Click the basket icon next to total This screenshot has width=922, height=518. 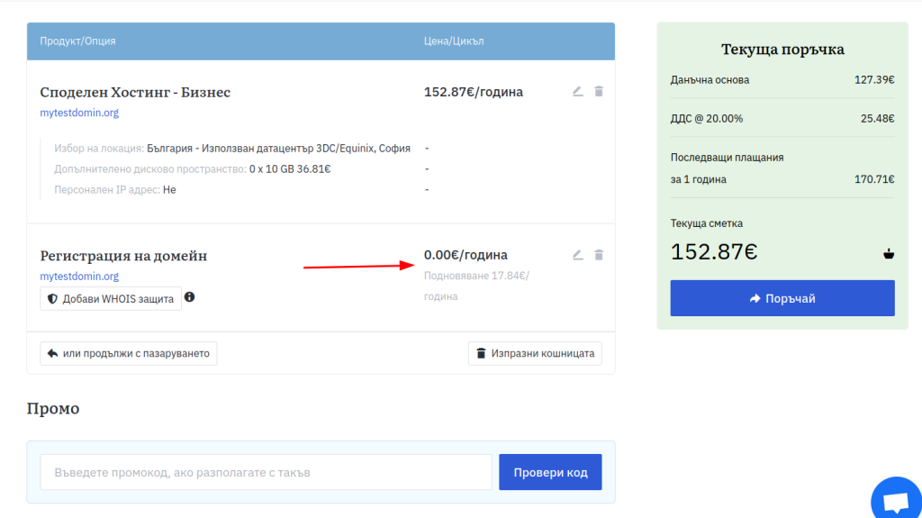(x=889, y=254)
